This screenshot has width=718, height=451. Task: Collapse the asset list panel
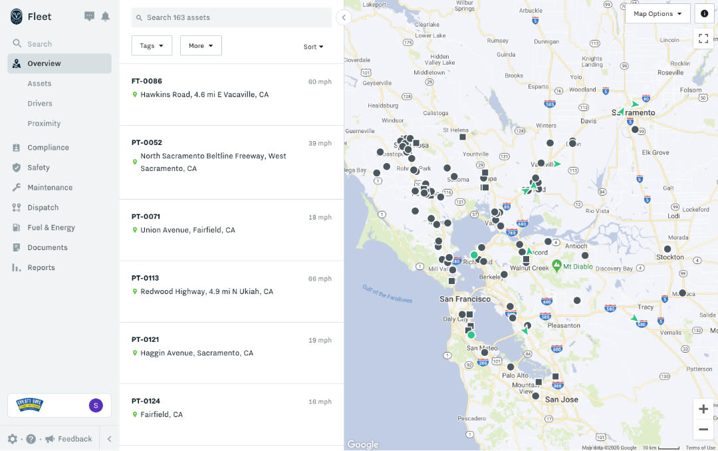344,17
